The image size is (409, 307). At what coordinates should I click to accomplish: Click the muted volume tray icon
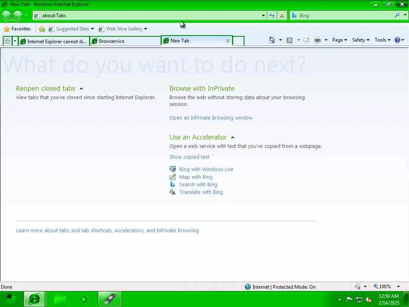(369, 300)
